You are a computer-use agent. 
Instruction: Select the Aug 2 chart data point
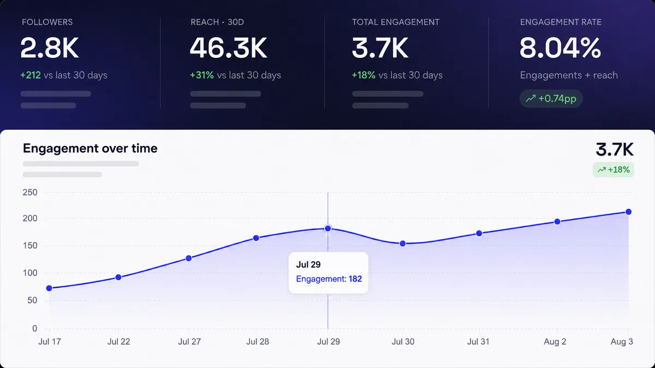(x=557, y=221)
